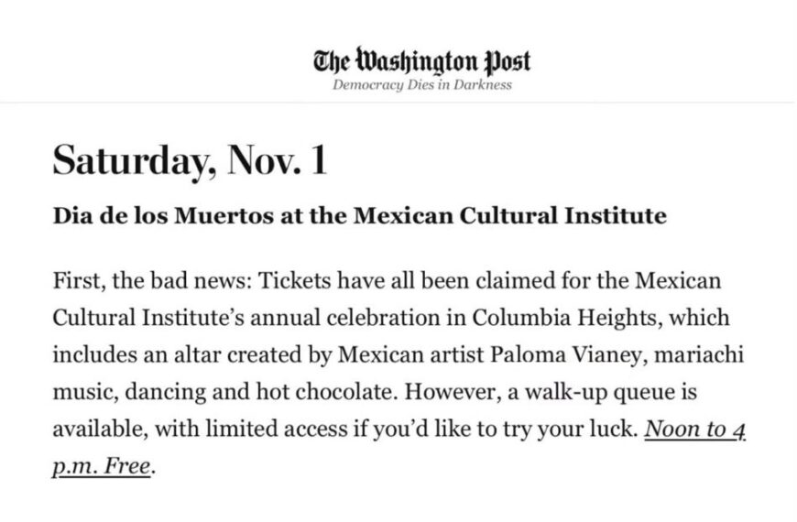Click the horizontal divider below the masthead
Image resolution: width=797 pixels, height=522 pixels.
click(x=398, y=103)
